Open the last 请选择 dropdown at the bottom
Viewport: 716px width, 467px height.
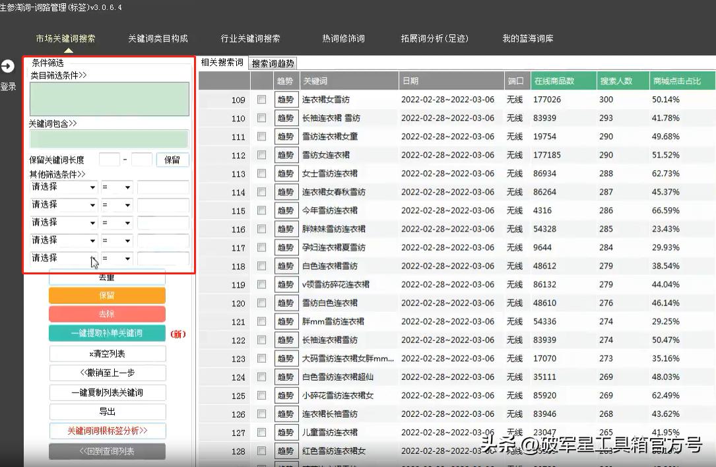[x=63, y=258]
